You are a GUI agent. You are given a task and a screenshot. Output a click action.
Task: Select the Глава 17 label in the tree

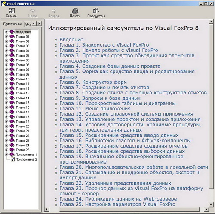tap(22, 112)
